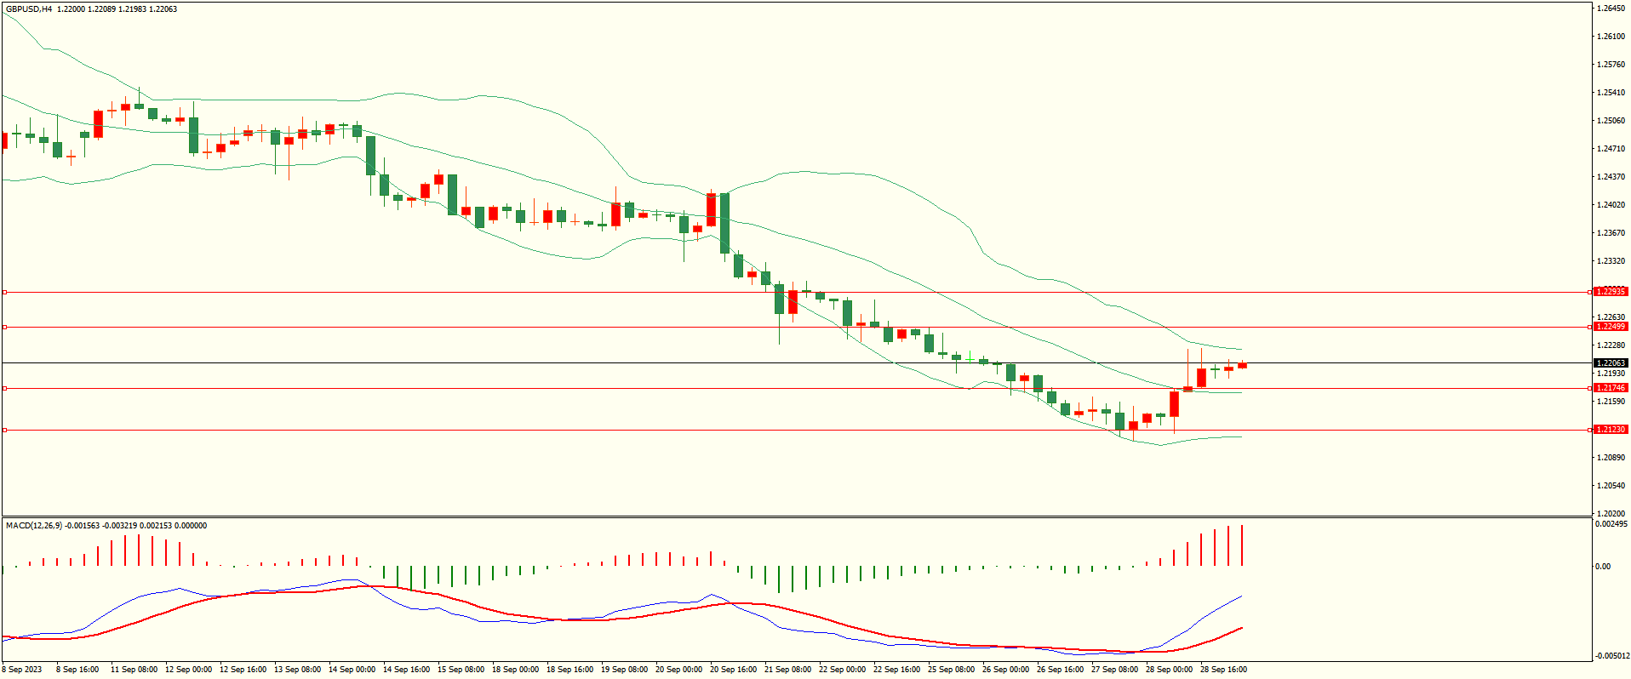Click the 19 Sep 08:00 time label

tap(624, 670)
